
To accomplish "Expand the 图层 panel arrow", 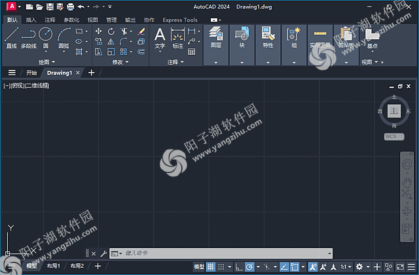I will pos(215,63).
